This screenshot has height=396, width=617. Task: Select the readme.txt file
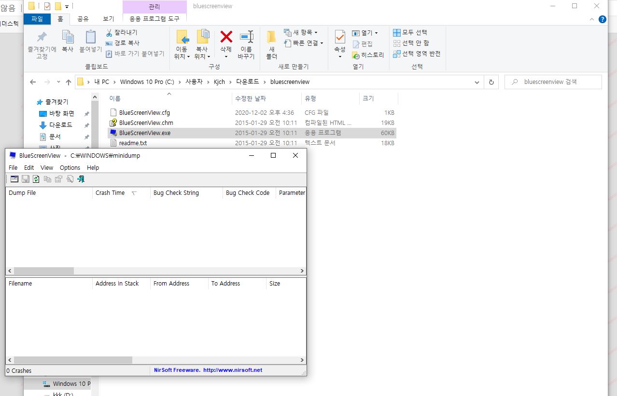click(x=133, y=143)
